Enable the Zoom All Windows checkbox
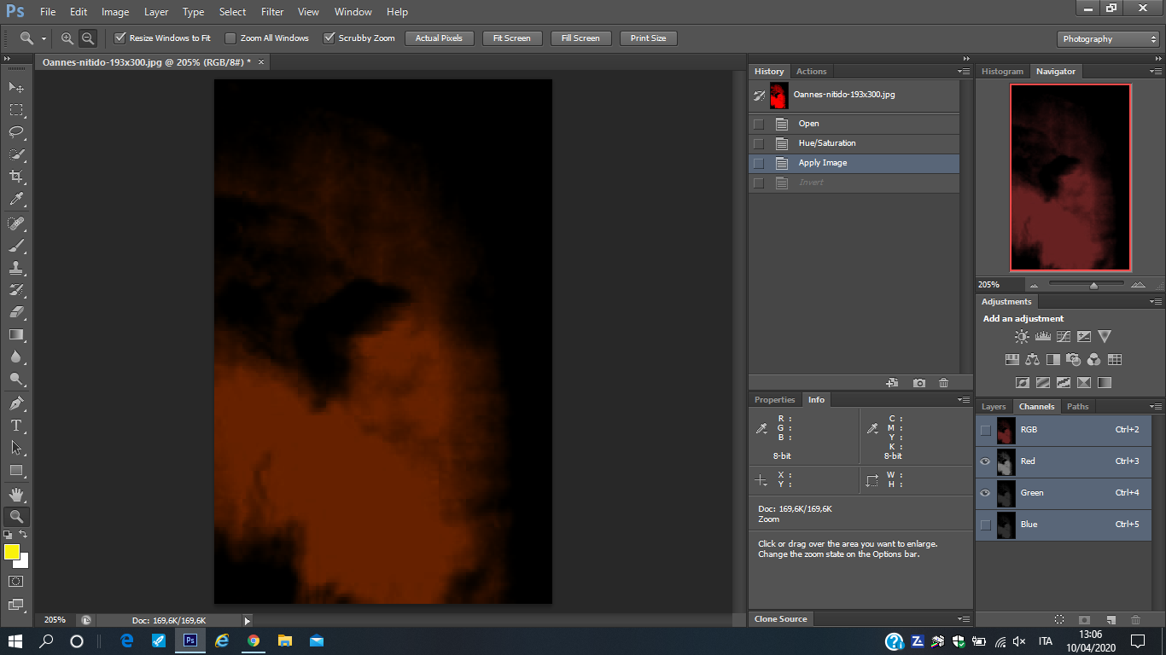 [230, 38]
